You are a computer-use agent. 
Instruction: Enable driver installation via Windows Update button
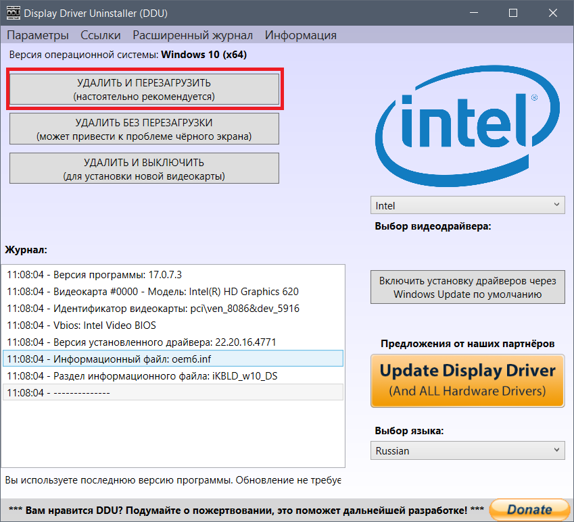point(467,288)
